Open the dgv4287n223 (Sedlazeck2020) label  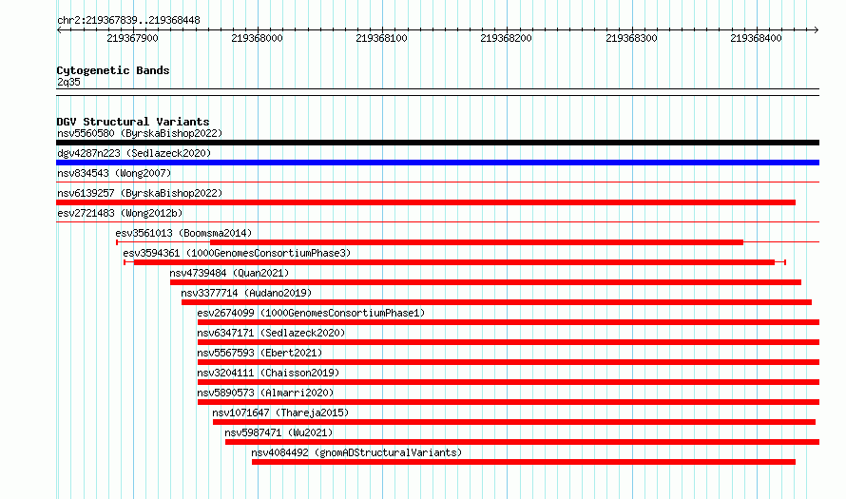tap(134, 153)
